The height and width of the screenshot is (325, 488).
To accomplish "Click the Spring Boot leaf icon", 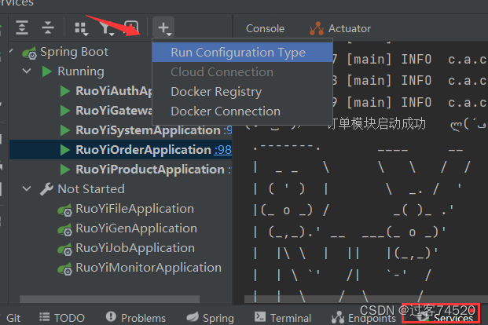I will click(x=30, y=53).
